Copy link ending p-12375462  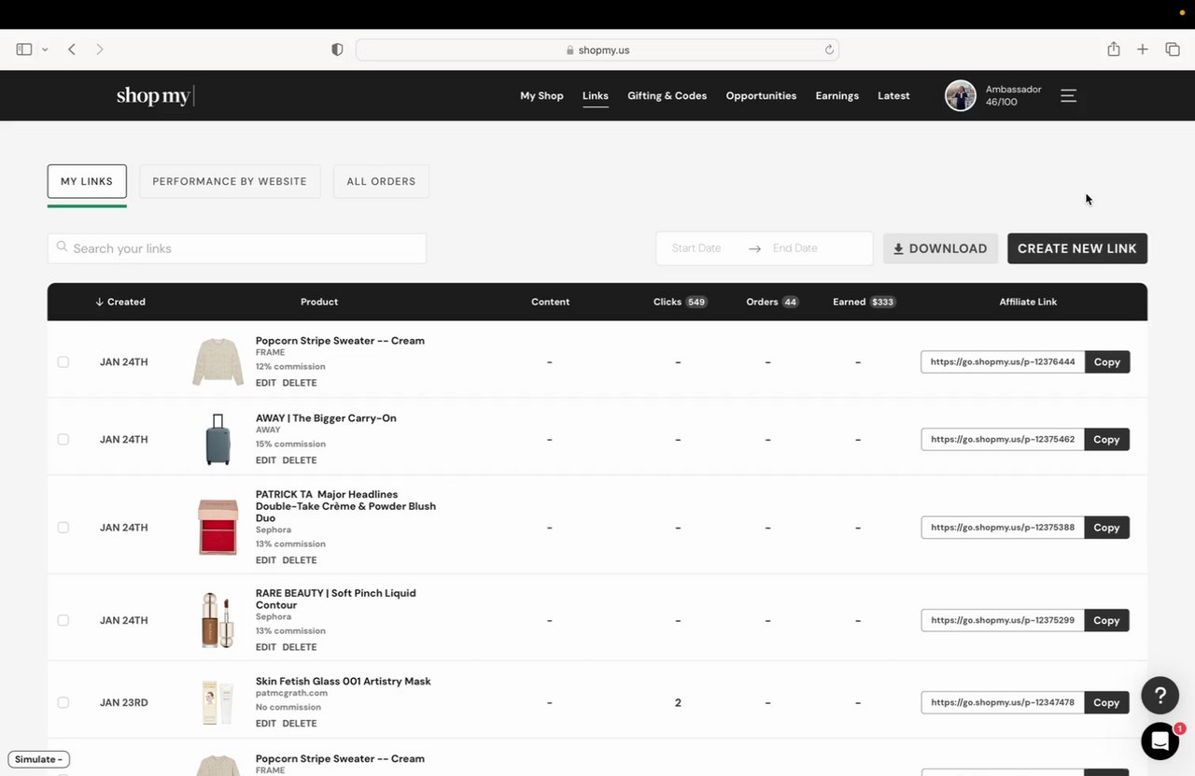[1107, 439]
